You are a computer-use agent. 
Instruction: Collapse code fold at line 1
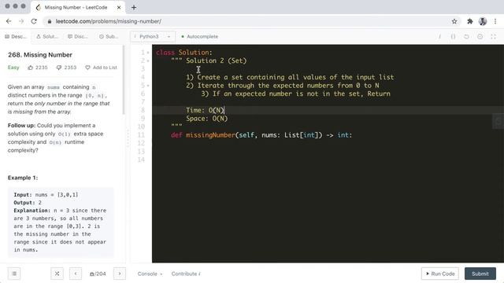148,53
